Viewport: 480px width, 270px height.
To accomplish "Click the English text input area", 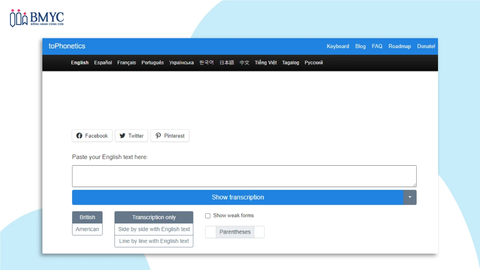I will [x=244, y=176].
